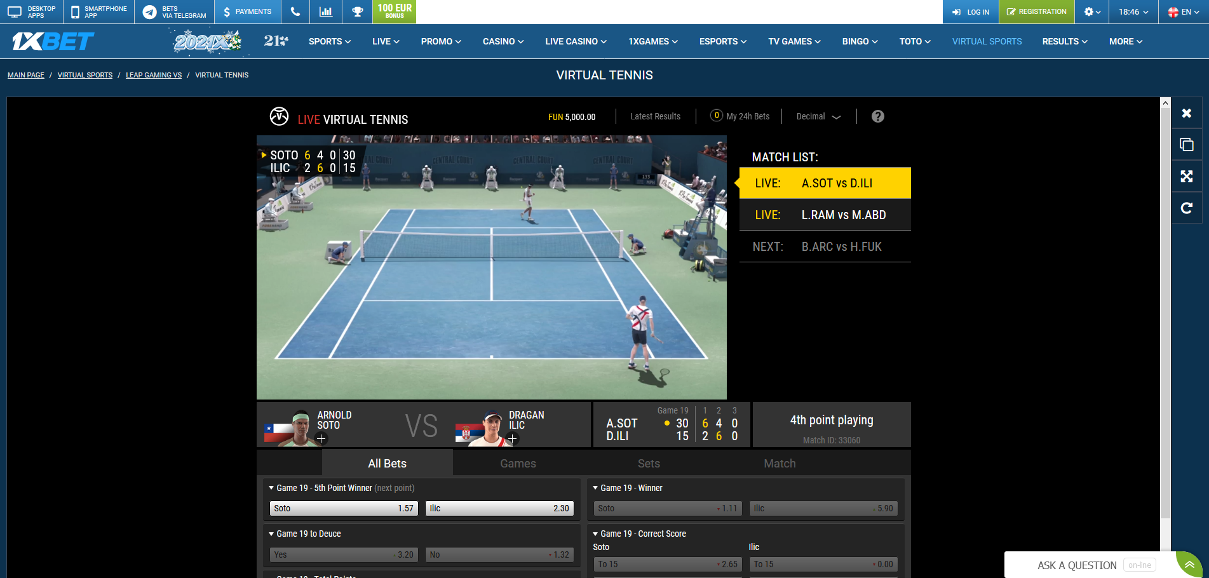Viewport: 1209px width, 578px height.
Task: Switch to Sets tab
Action: 649,463
